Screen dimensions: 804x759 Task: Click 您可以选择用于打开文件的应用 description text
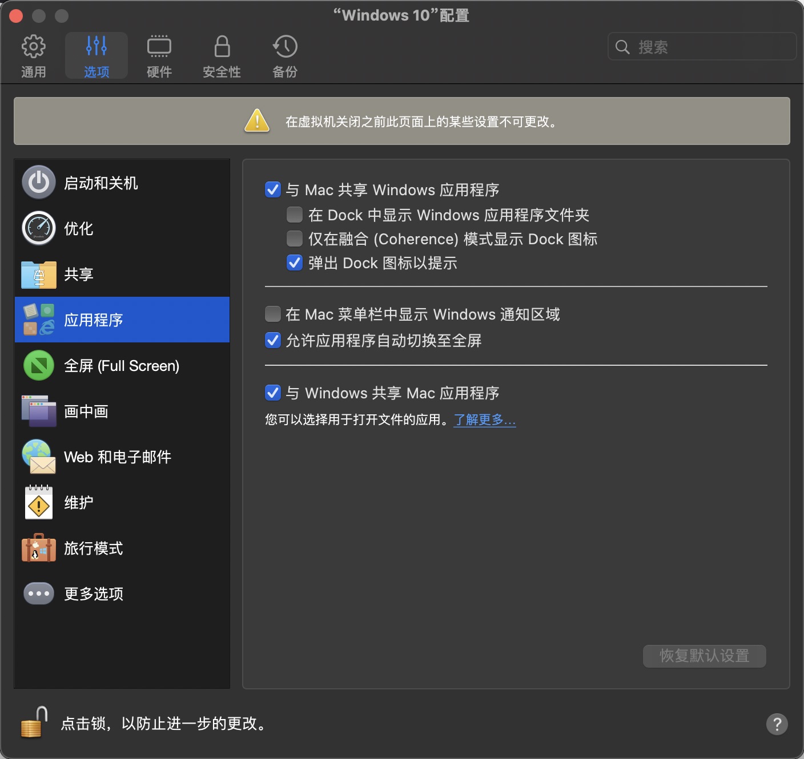click(x=359, y=420)
